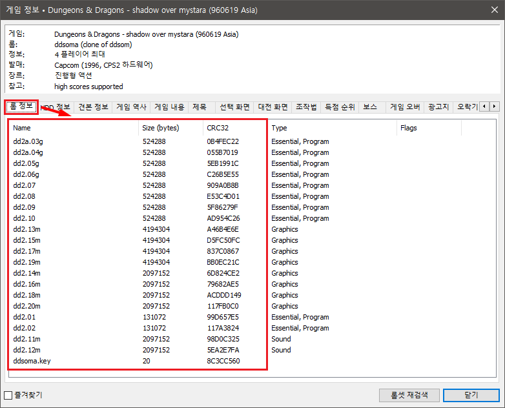Select the 게임 내용 tab
Screen dimensions: 505x408
169,107
